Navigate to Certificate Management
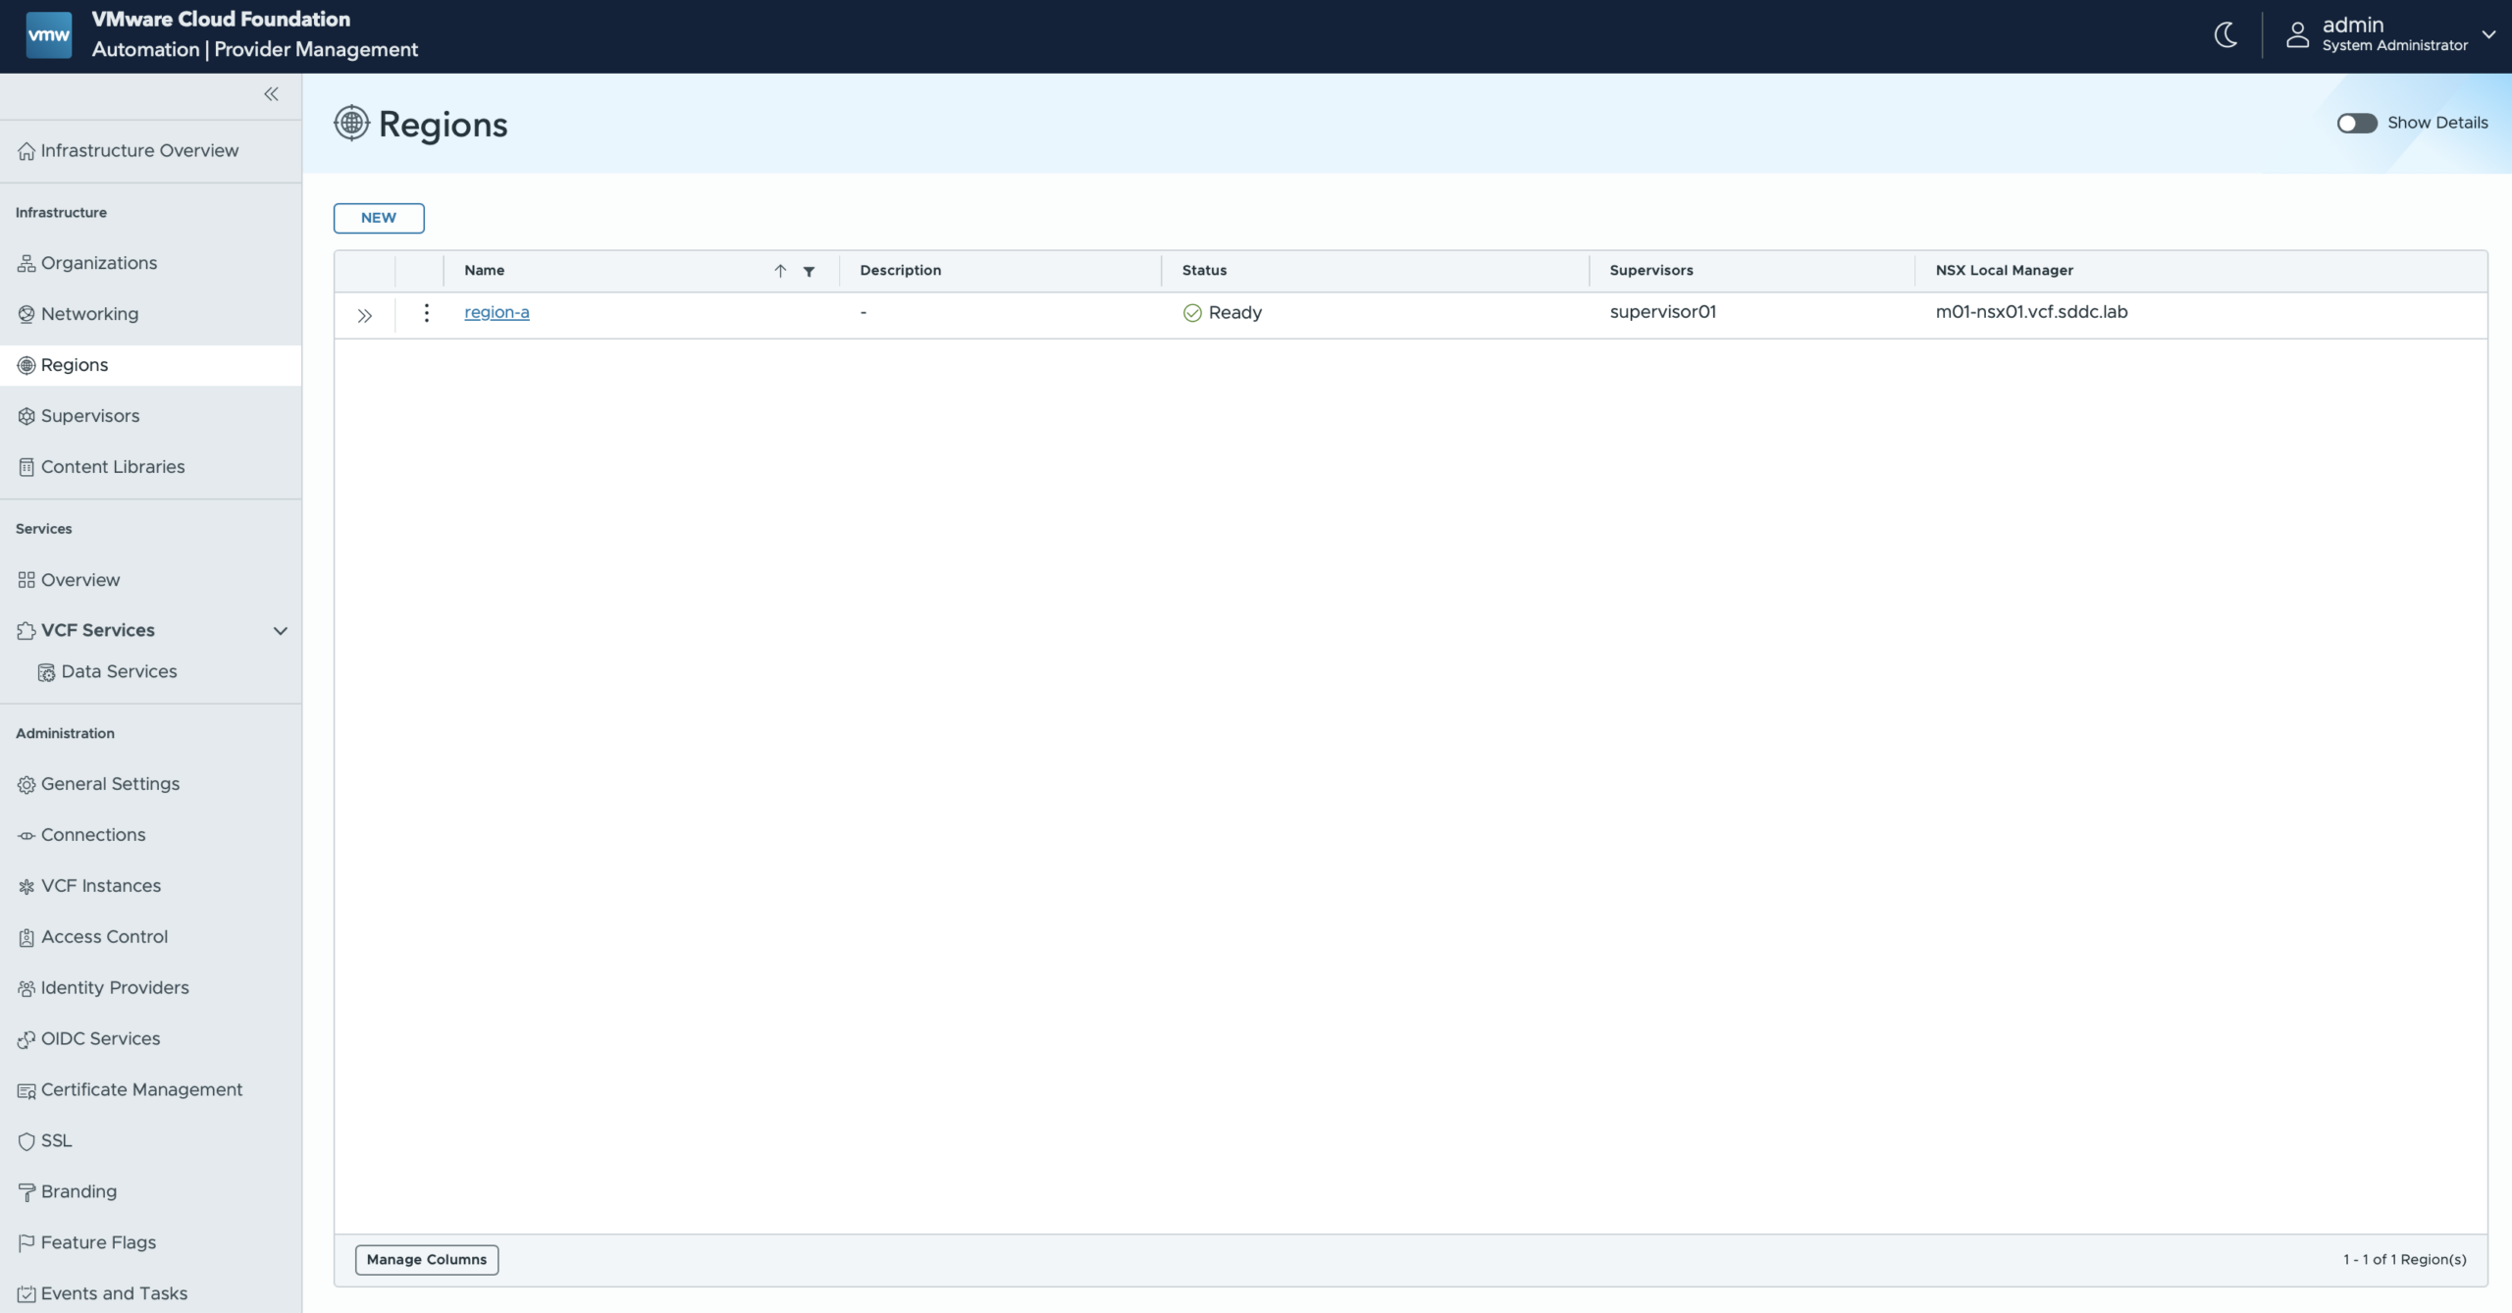 141,1090
